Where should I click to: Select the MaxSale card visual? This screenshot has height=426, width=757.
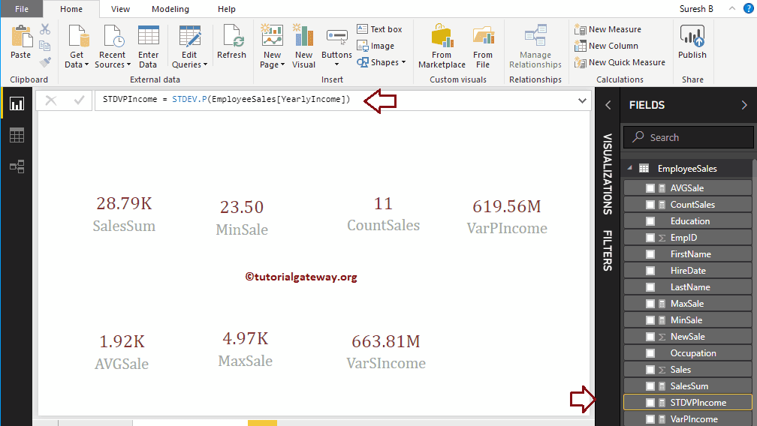tap(246, 349)
